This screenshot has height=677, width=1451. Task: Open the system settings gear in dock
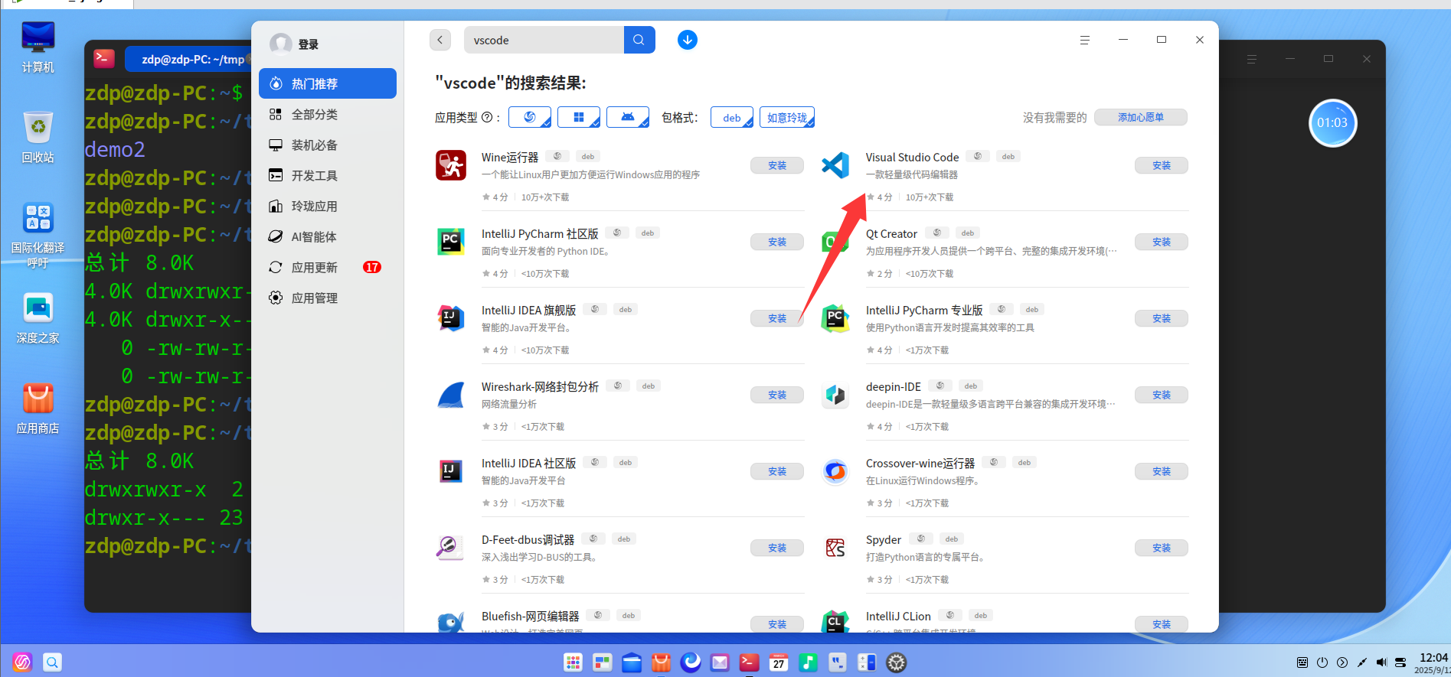click(x=896, y=662)
